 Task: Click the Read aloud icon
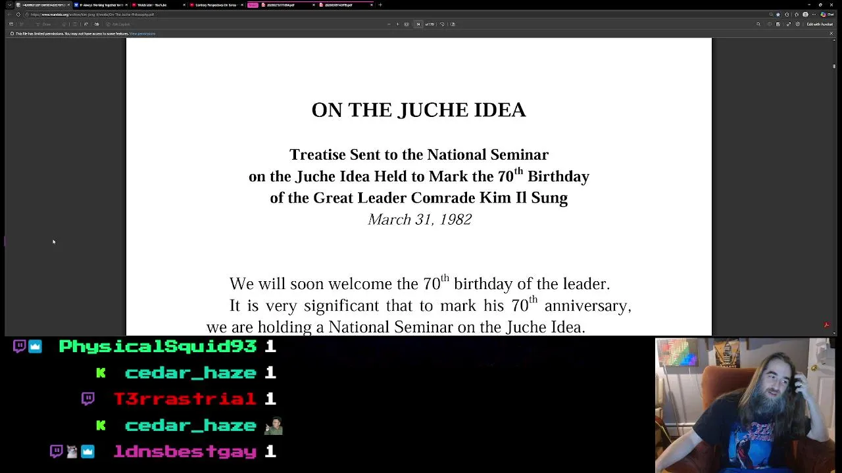tap(86, 24)
